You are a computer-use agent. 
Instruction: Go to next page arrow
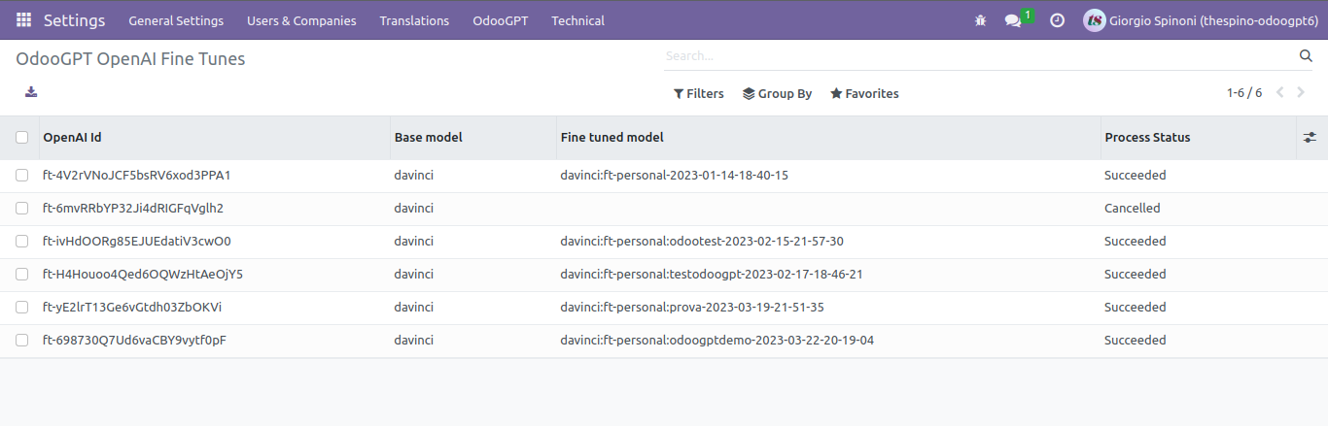(x=1302, y=93)
